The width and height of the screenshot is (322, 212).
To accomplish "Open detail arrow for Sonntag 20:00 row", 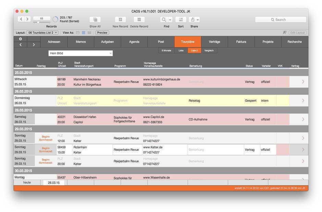I will click(x=303, y=161).
